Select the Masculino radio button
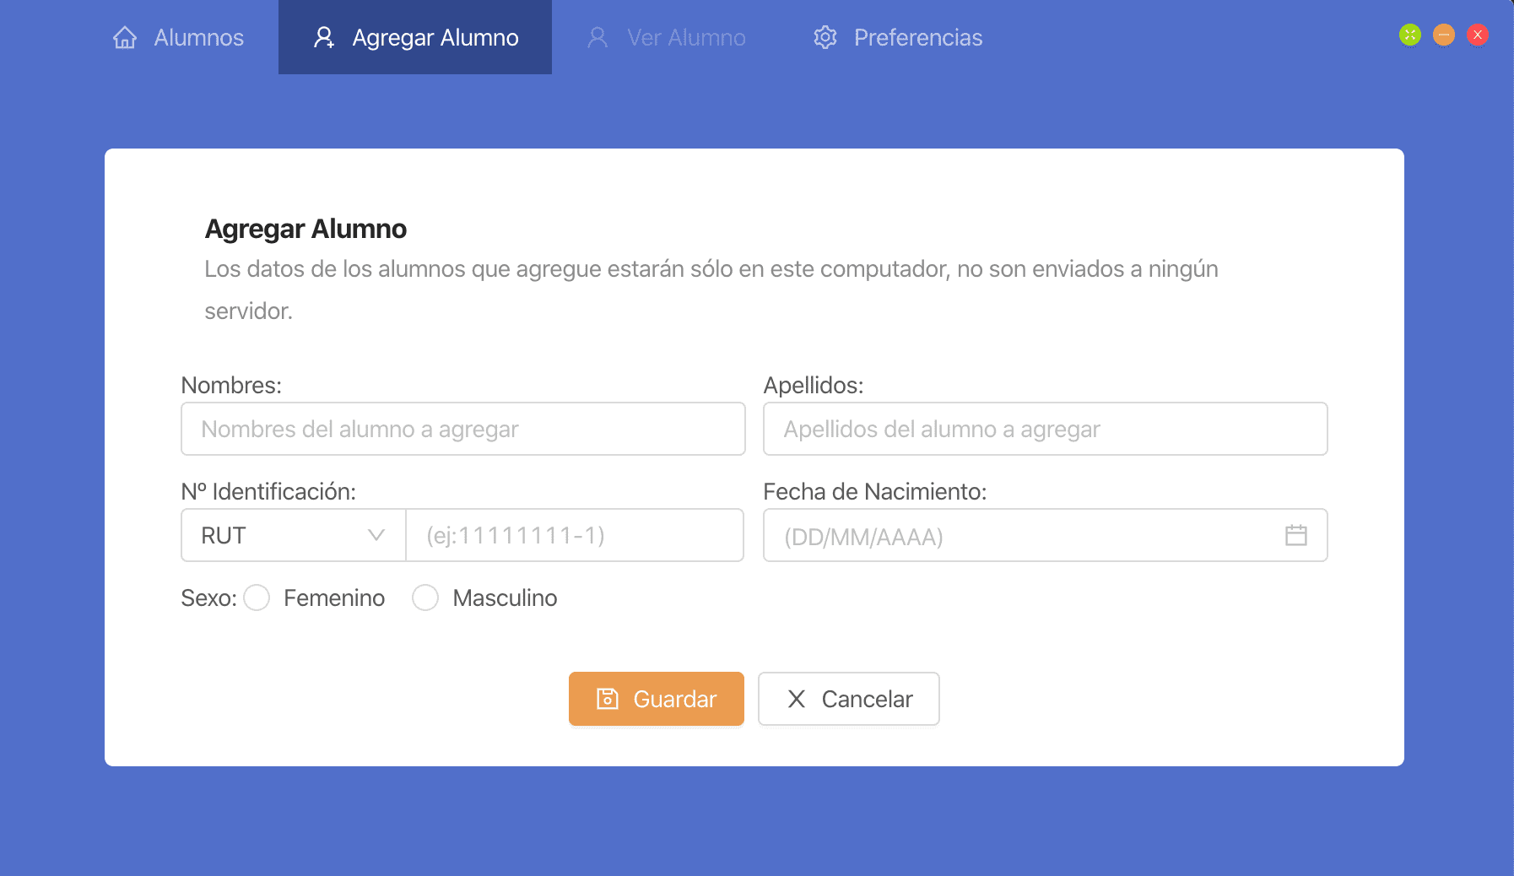 click(x=425, y=598)
